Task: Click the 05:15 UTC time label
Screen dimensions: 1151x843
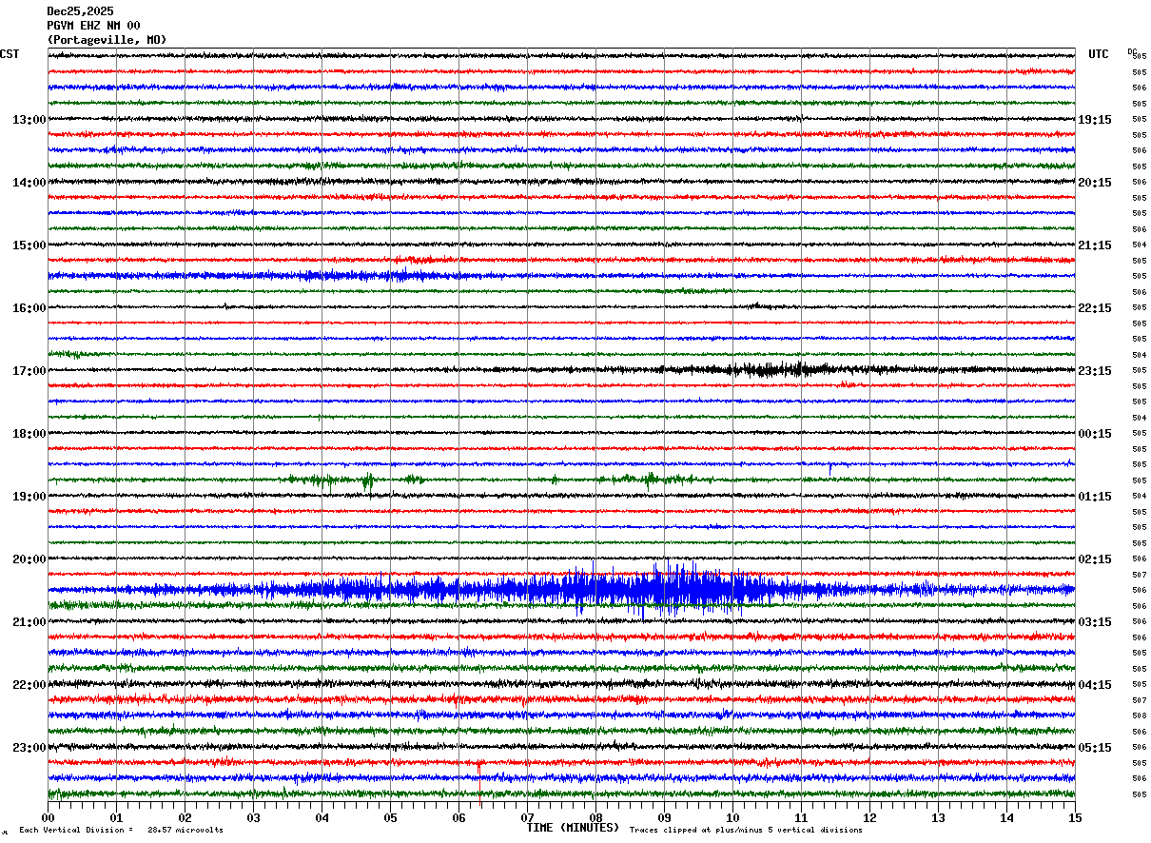Action: [1095, 748]
